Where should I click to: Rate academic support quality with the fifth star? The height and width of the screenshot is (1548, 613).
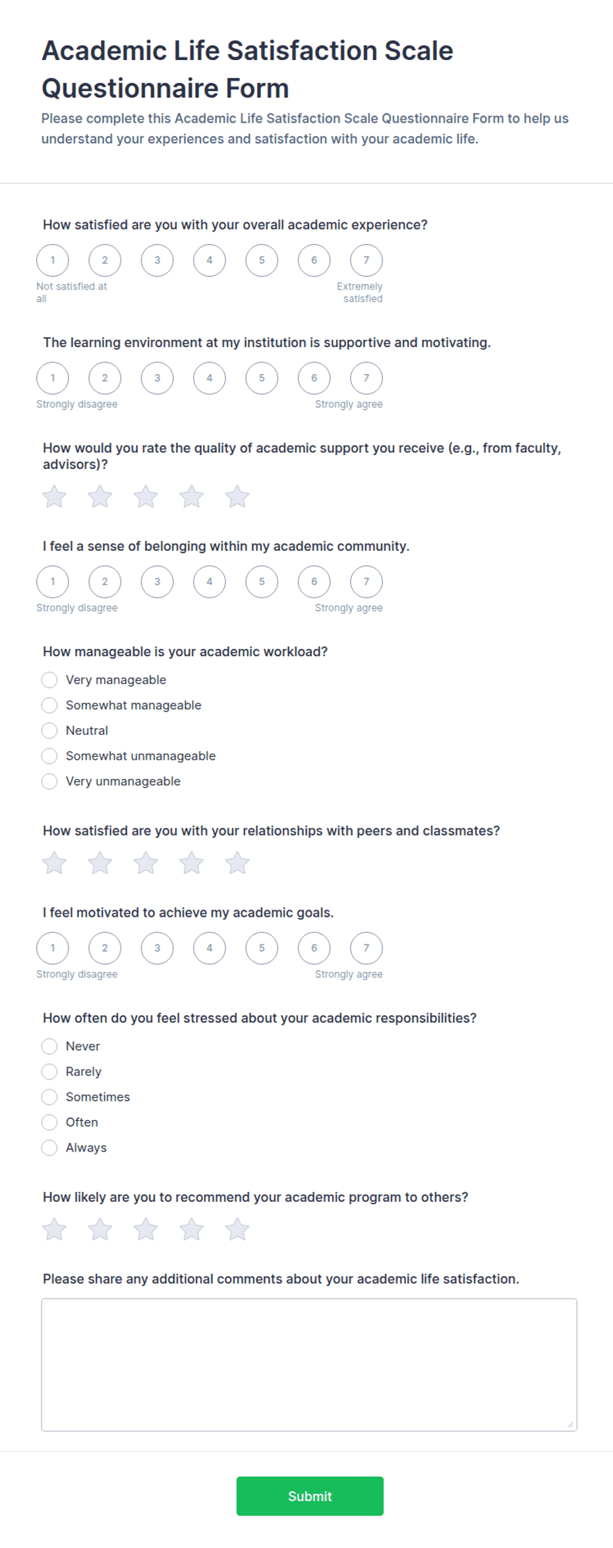237,497
